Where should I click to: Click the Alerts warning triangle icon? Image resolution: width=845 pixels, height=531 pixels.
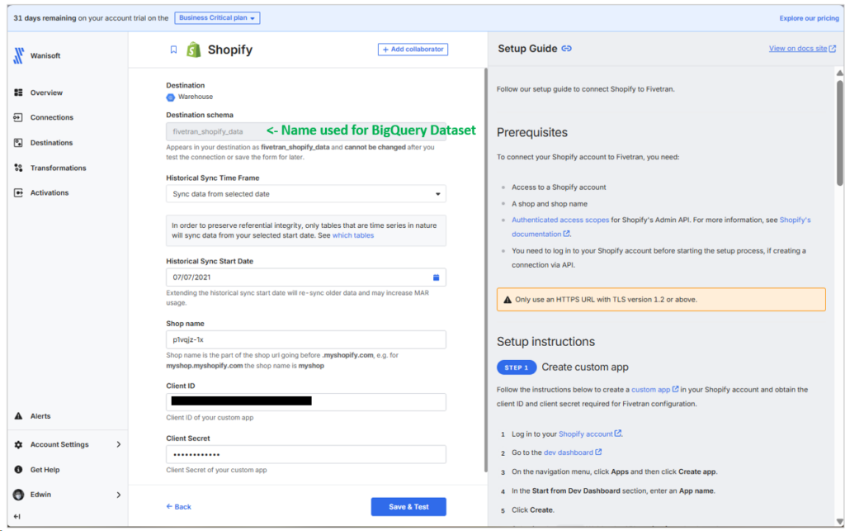tap(18, 416)
